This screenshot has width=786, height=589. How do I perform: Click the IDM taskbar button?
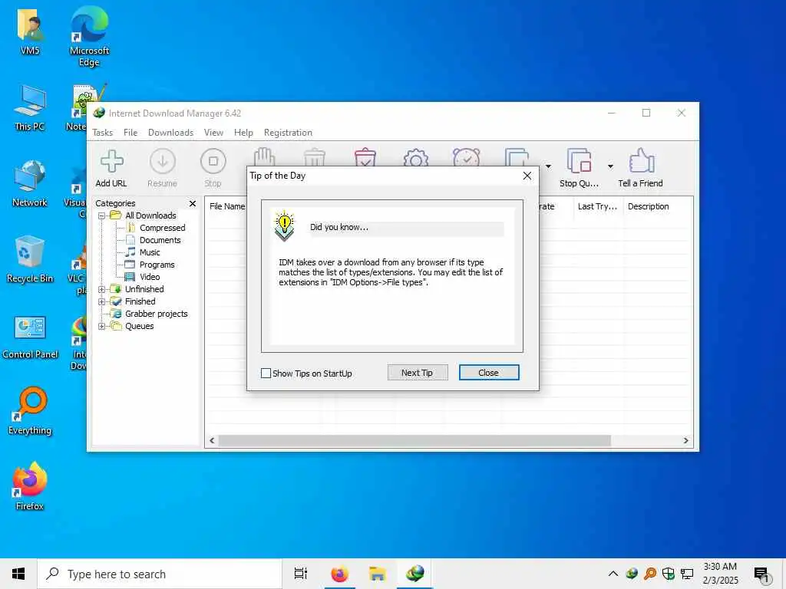click(415, 574)
